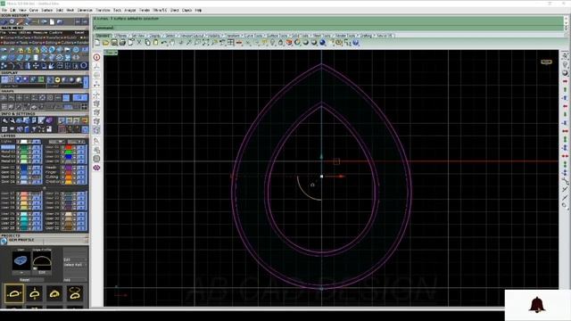Switch to the Drafting toolbar tab
This screenshot has height=321, width=571.
click(x=366, y=36)
